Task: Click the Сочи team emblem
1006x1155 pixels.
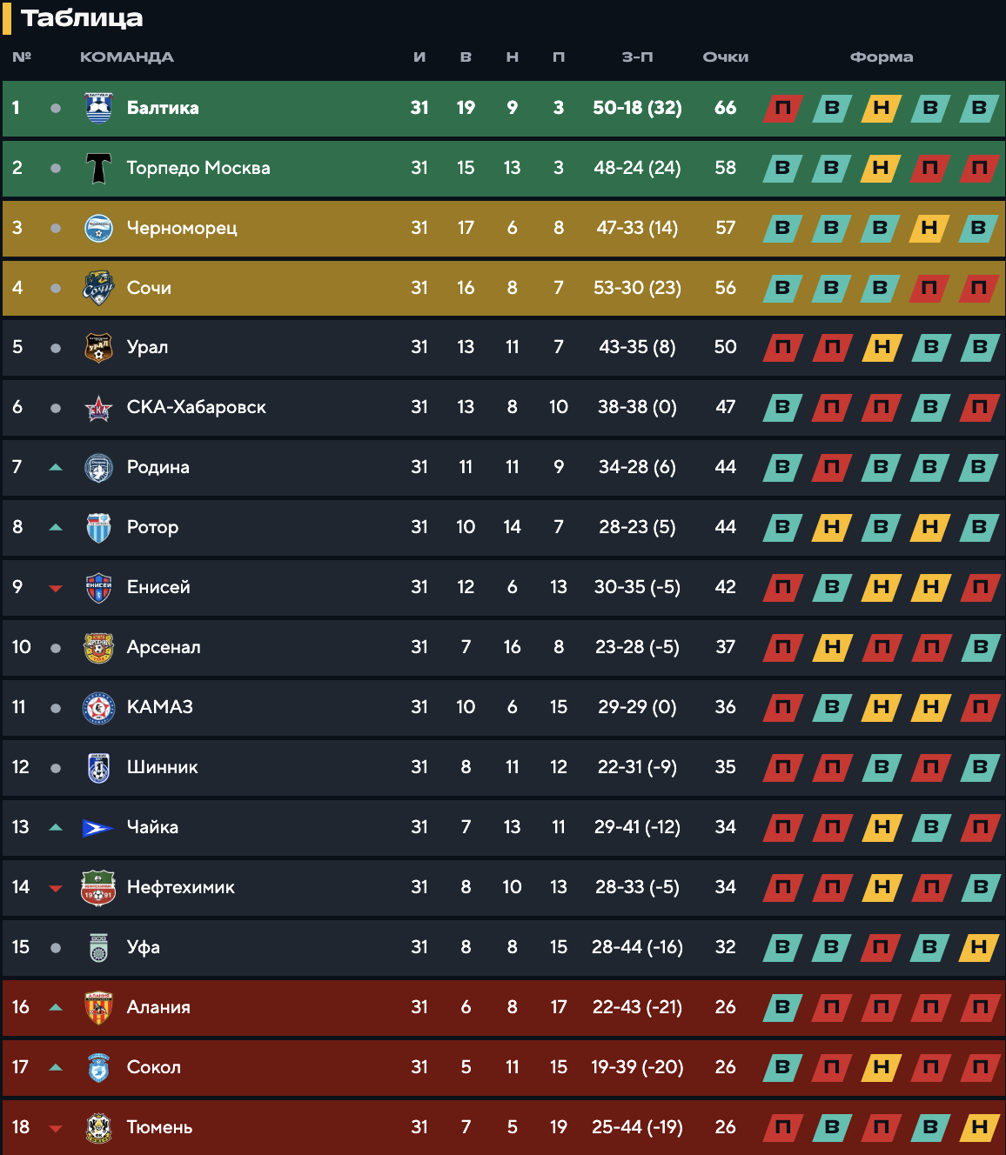Action: pos(98,288)
